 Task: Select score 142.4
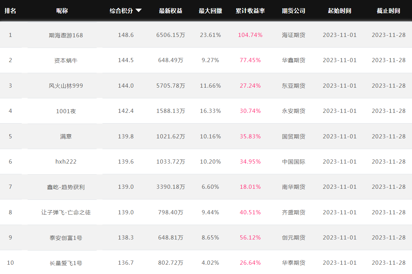[126, 111]
